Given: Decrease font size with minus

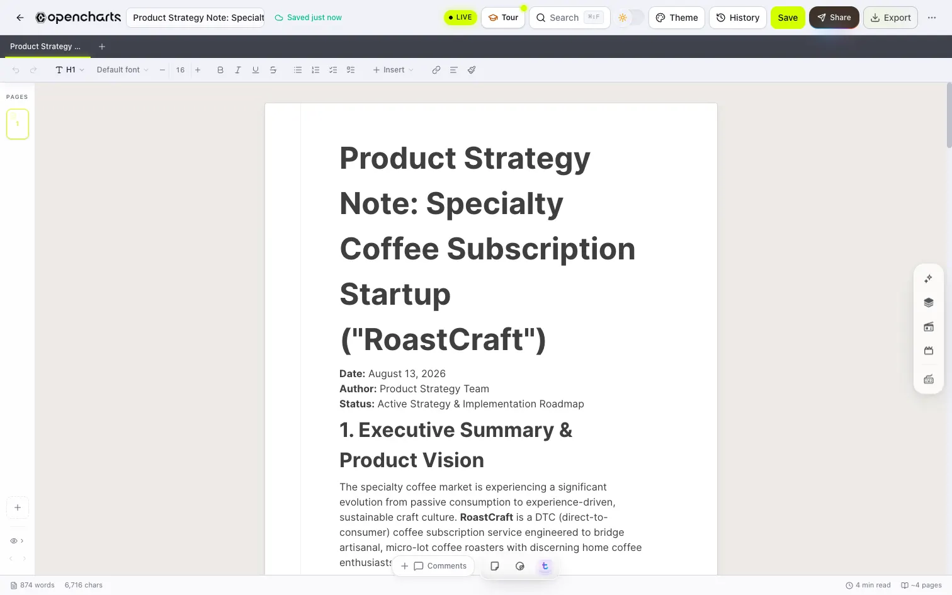Looking at the screenshot, I should [162, 70].
